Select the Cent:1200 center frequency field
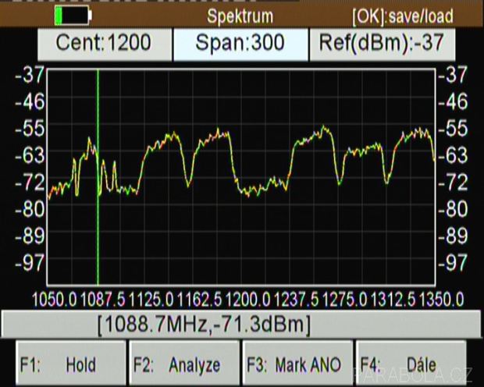The width and height of the screenshot is (484, 387). (105, 44)
